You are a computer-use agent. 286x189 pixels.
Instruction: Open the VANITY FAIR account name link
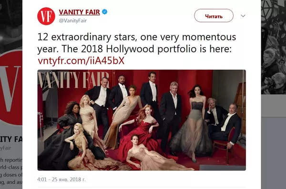(x=79, y=12)
